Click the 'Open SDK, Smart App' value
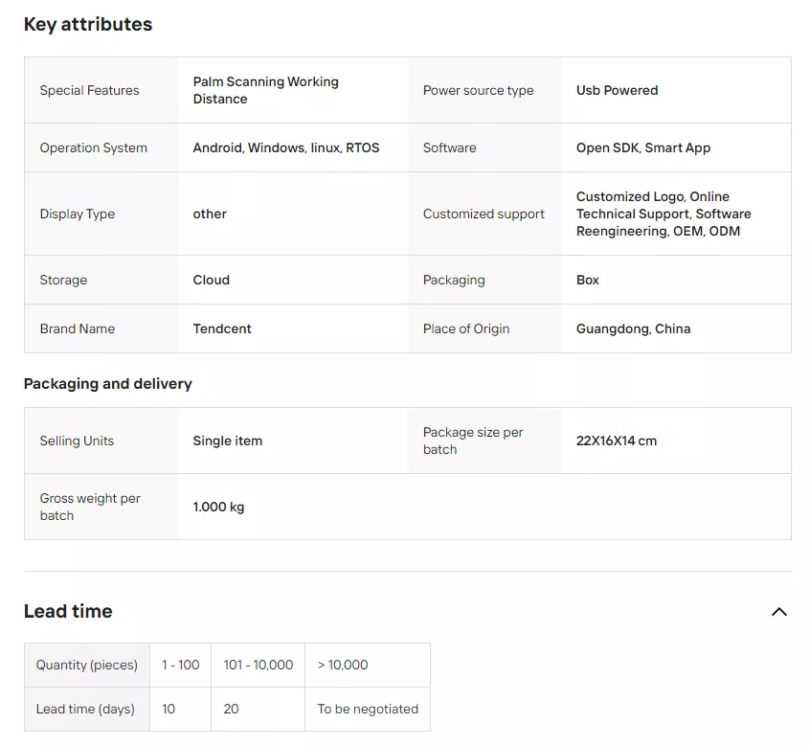The height and width of the screenshot is (746, 810). point(643,147)
